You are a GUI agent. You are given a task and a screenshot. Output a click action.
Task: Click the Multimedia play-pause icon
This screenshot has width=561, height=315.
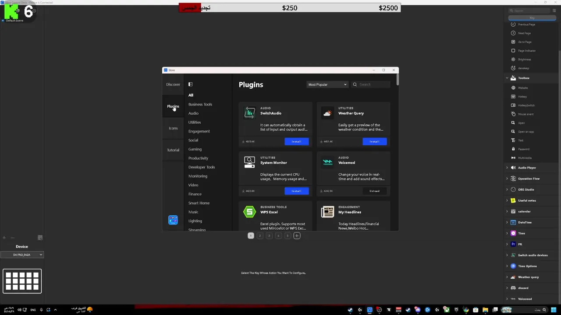pyautogui.click(x=513, y=158)
